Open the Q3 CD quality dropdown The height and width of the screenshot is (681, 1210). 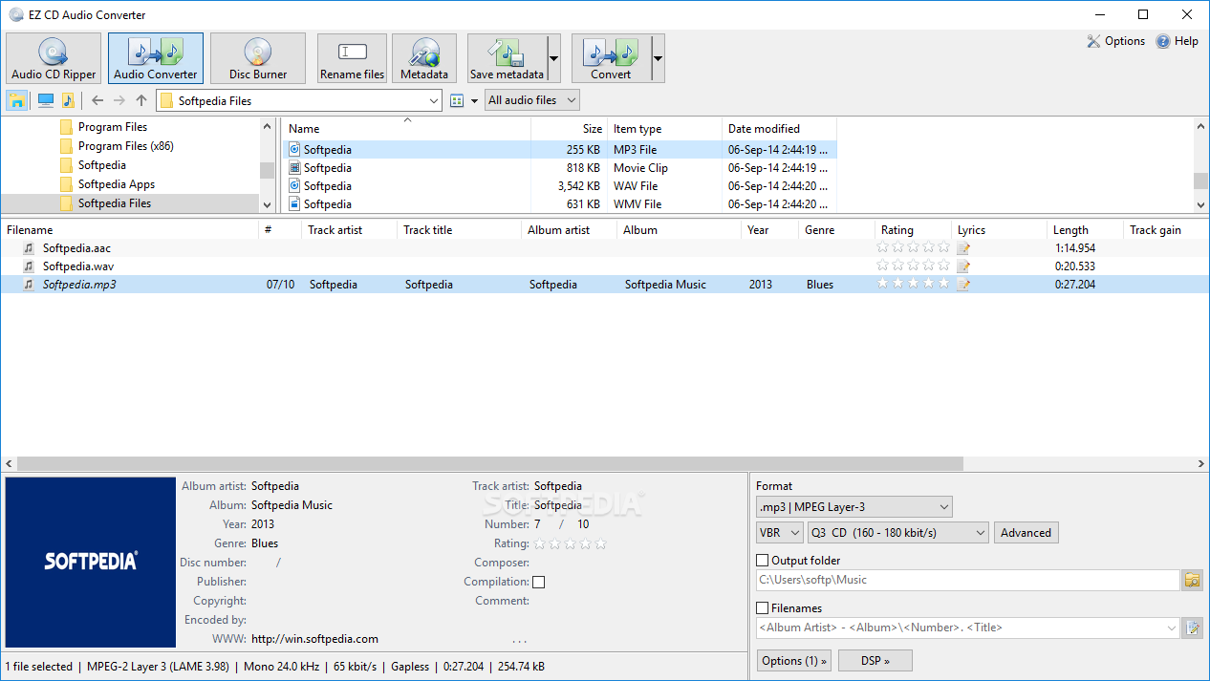pyautogui.click(x=898, y=533)
